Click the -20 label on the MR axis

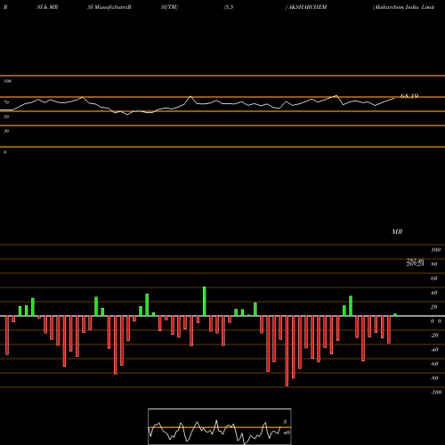click(434, 336)
